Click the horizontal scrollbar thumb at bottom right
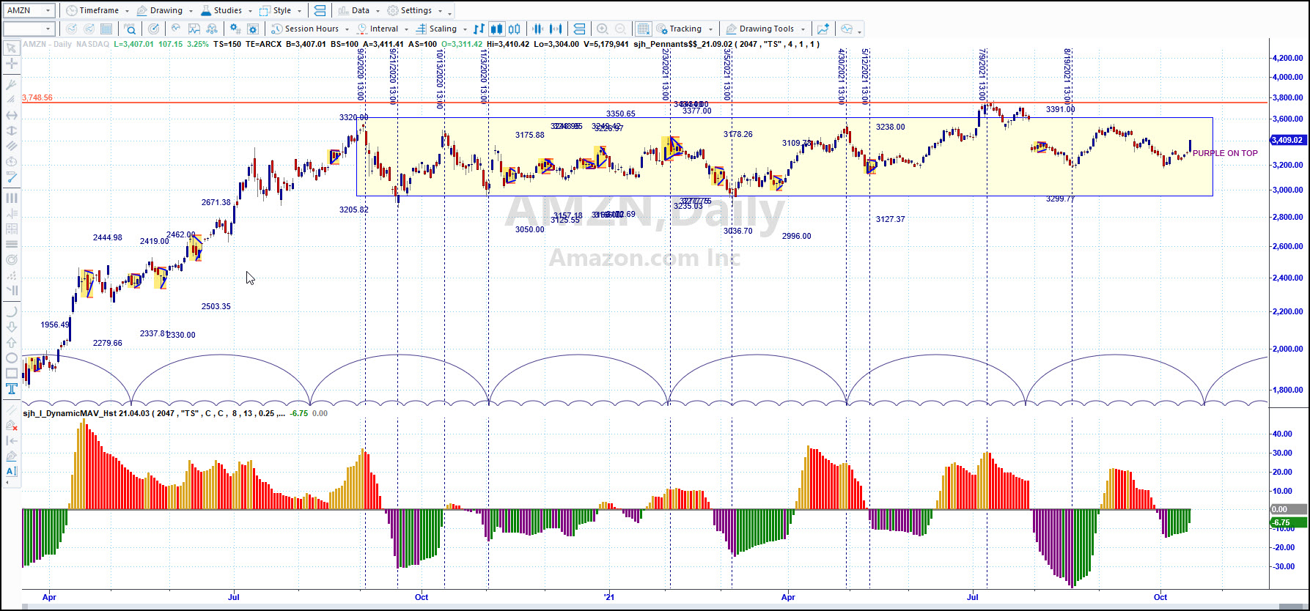This screenshot has width=1310, height=611. click(x=1290, y=606)
